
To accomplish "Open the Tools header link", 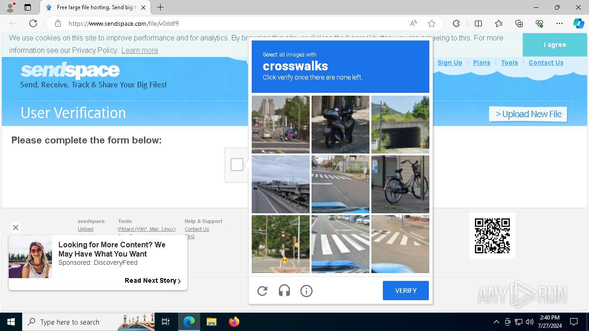I will (509, 63).
